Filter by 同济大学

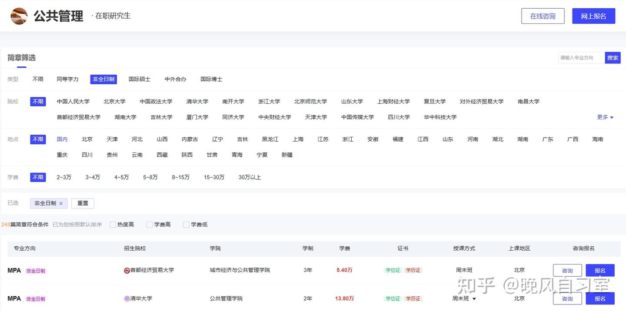pyautogui.click(x=233, y=117)
